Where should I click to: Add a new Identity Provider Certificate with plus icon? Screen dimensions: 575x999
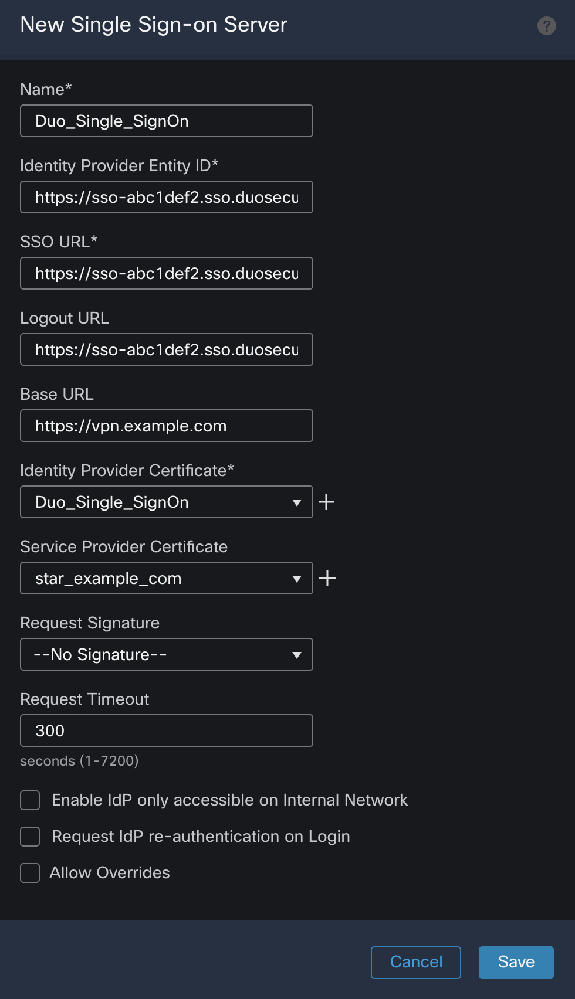(x=327, y=501)
